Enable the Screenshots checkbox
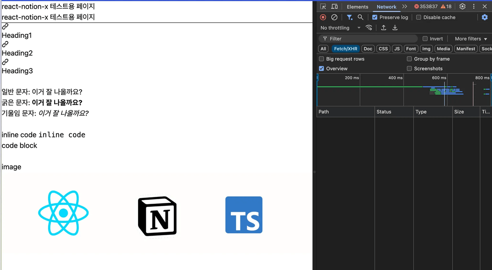This screenshot has width=492, height=270. tap(409, 69)
